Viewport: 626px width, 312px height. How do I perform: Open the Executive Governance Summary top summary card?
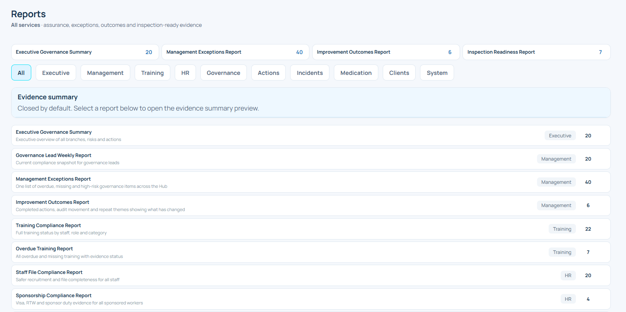(85, 52)
